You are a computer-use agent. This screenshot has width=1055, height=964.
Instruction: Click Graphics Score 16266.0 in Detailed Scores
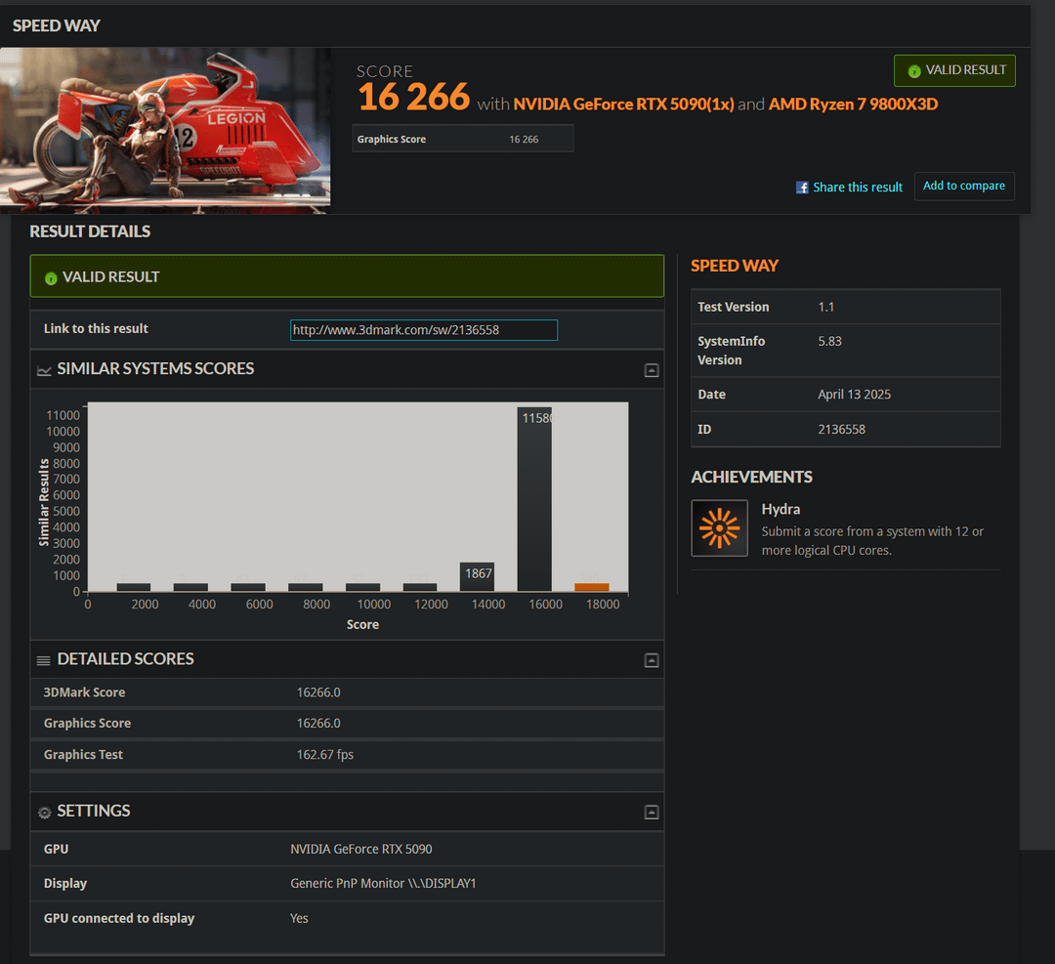click(x=347, y=723)
